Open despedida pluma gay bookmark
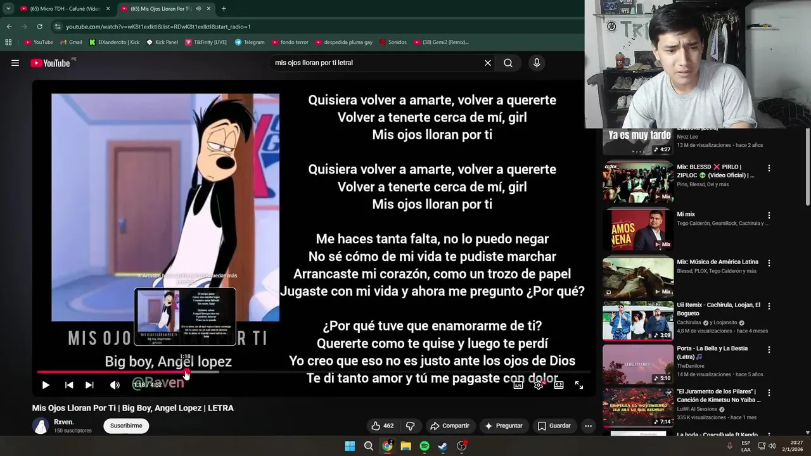This screenshot has width=811, height=456. (343, 42)
